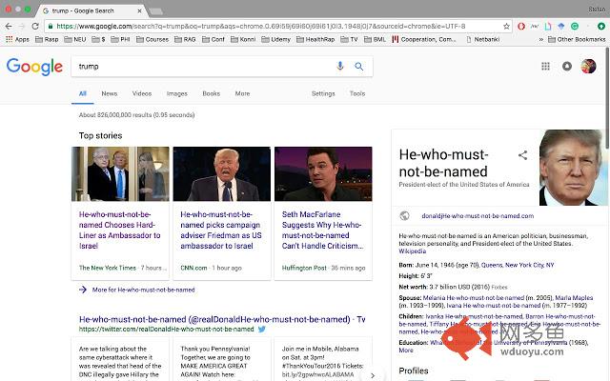Select the All results tab
This screenshot has height=381, width=610.
point(83,93)
